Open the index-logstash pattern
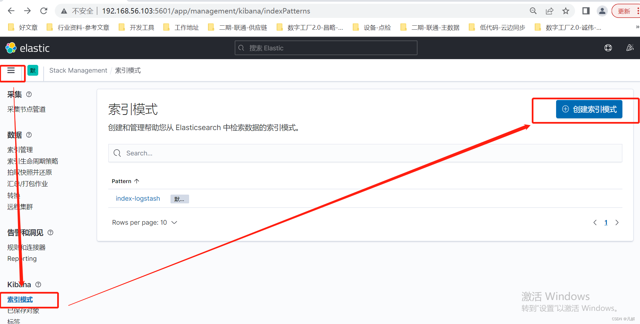 click(x=138, y=198)
